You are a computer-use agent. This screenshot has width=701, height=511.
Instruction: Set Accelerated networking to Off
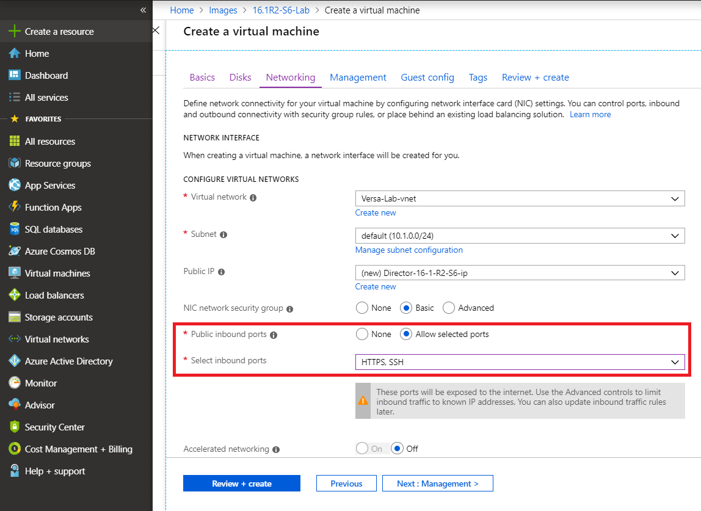[397, 448]
